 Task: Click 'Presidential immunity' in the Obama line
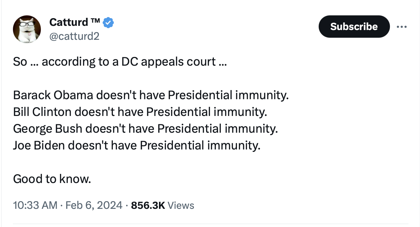231,95
